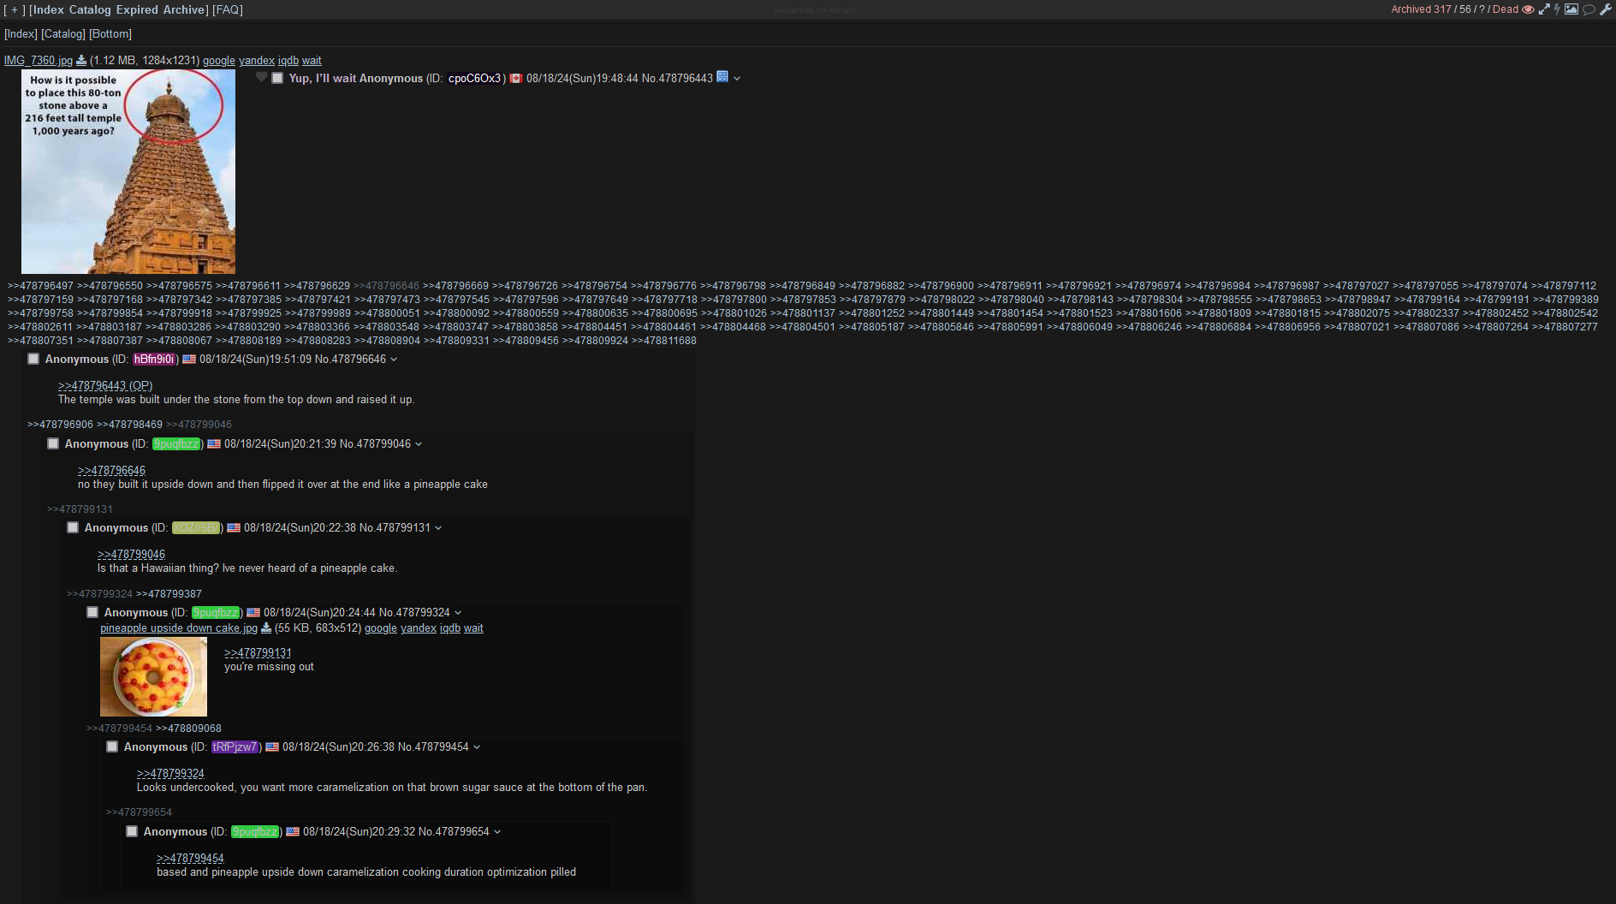Click the expand all images arrows icon
This screenshot has width=1616, height=904.
point(1544,9)
